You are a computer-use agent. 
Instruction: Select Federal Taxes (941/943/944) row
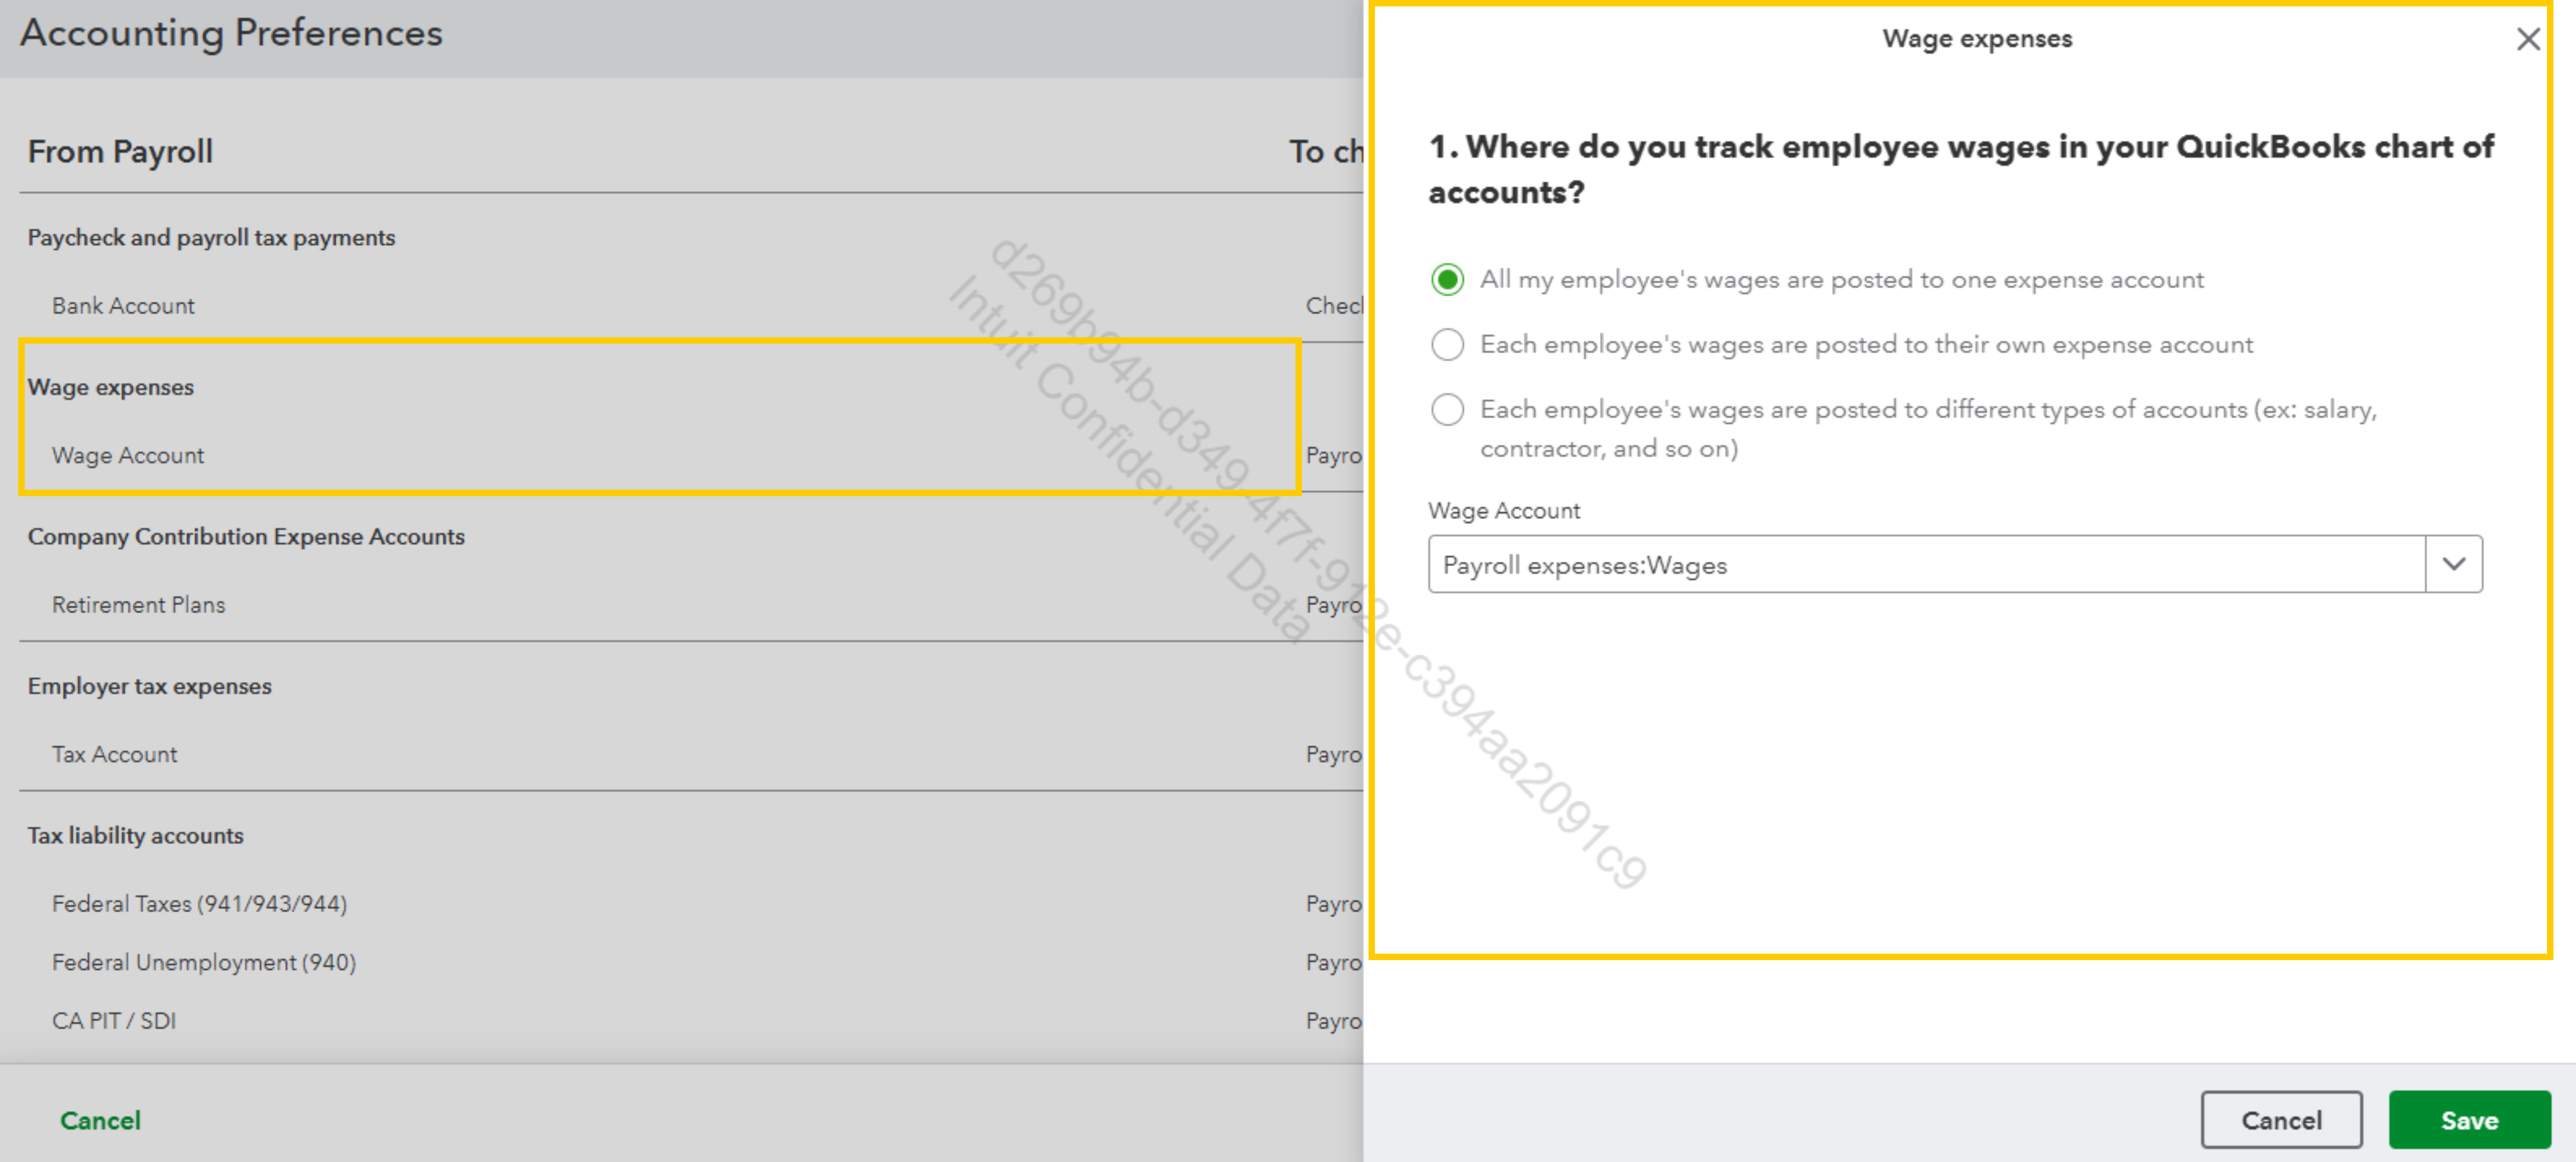tap(199, 904)
